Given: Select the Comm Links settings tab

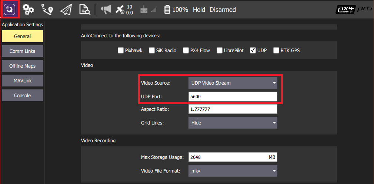Looking at the screenshot, I should (x=22, y=51).
